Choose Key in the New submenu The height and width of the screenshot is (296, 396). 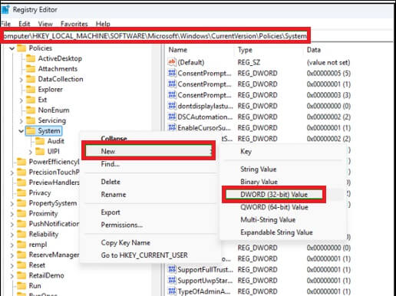point(246,152)
